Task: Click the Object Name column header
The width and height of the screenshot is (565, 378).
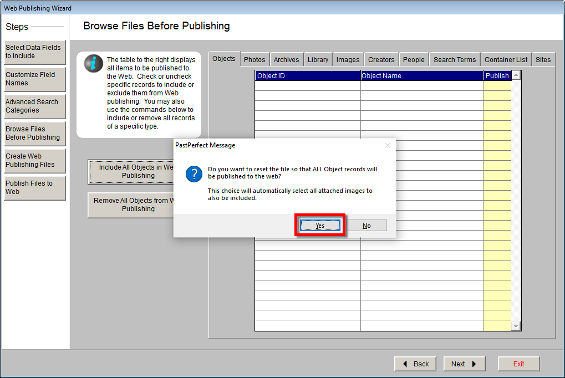Action: coord(422,76)
